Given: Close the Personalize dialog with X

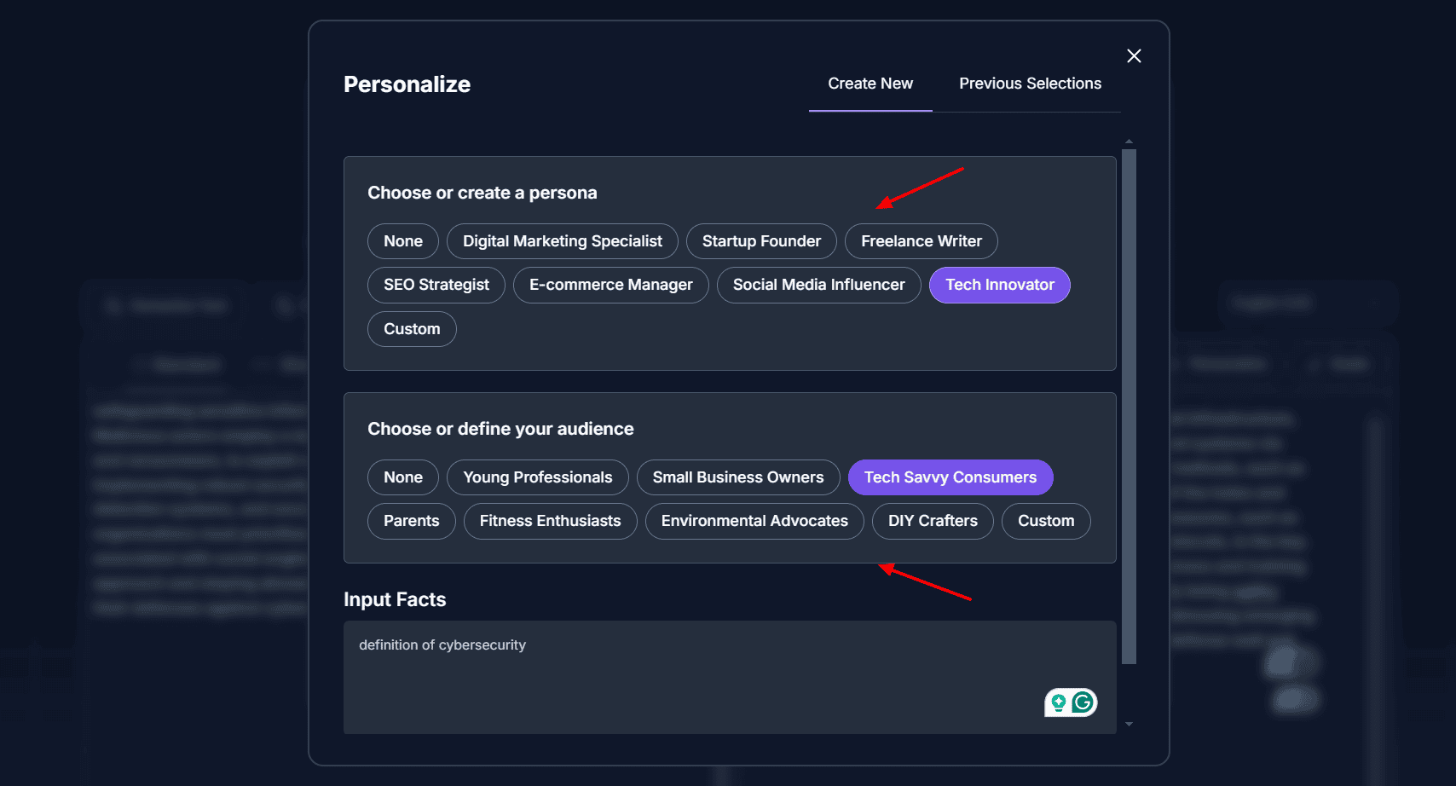Looking at the screenshot, I should coord(1134,56).
